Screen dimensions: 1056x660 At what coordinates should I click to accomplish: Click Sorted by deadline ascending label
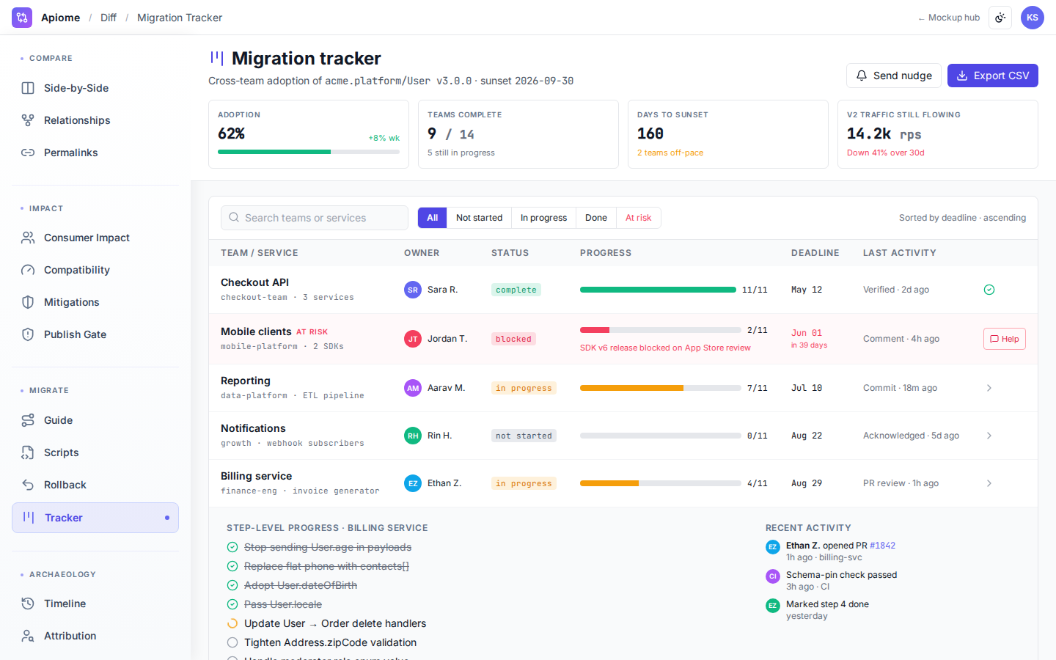[962, 218]
